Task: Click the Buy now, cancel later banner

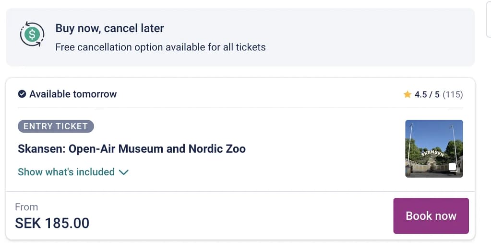Action: tap(240, 37)
